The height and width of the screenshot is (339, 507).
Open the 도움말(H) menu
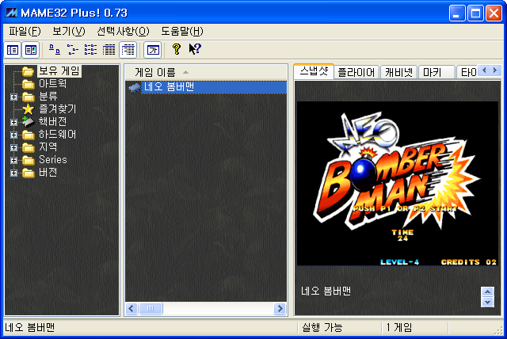click(x=182, y=32)
